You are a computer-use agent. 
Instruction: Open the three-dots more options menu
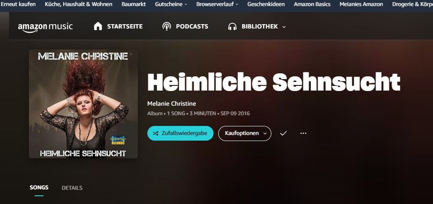(303, 133)
